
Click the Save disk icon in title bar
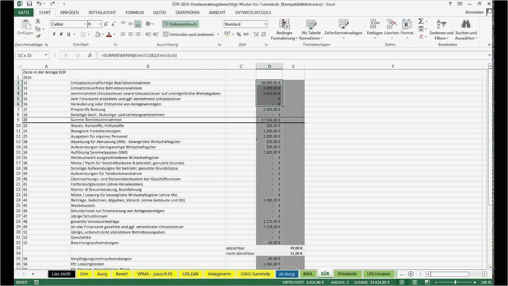(29, 4)
